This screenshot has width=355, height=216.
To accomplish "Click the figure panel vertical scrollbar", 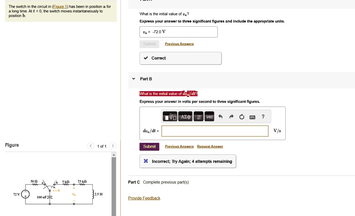I will pos(114,187).
